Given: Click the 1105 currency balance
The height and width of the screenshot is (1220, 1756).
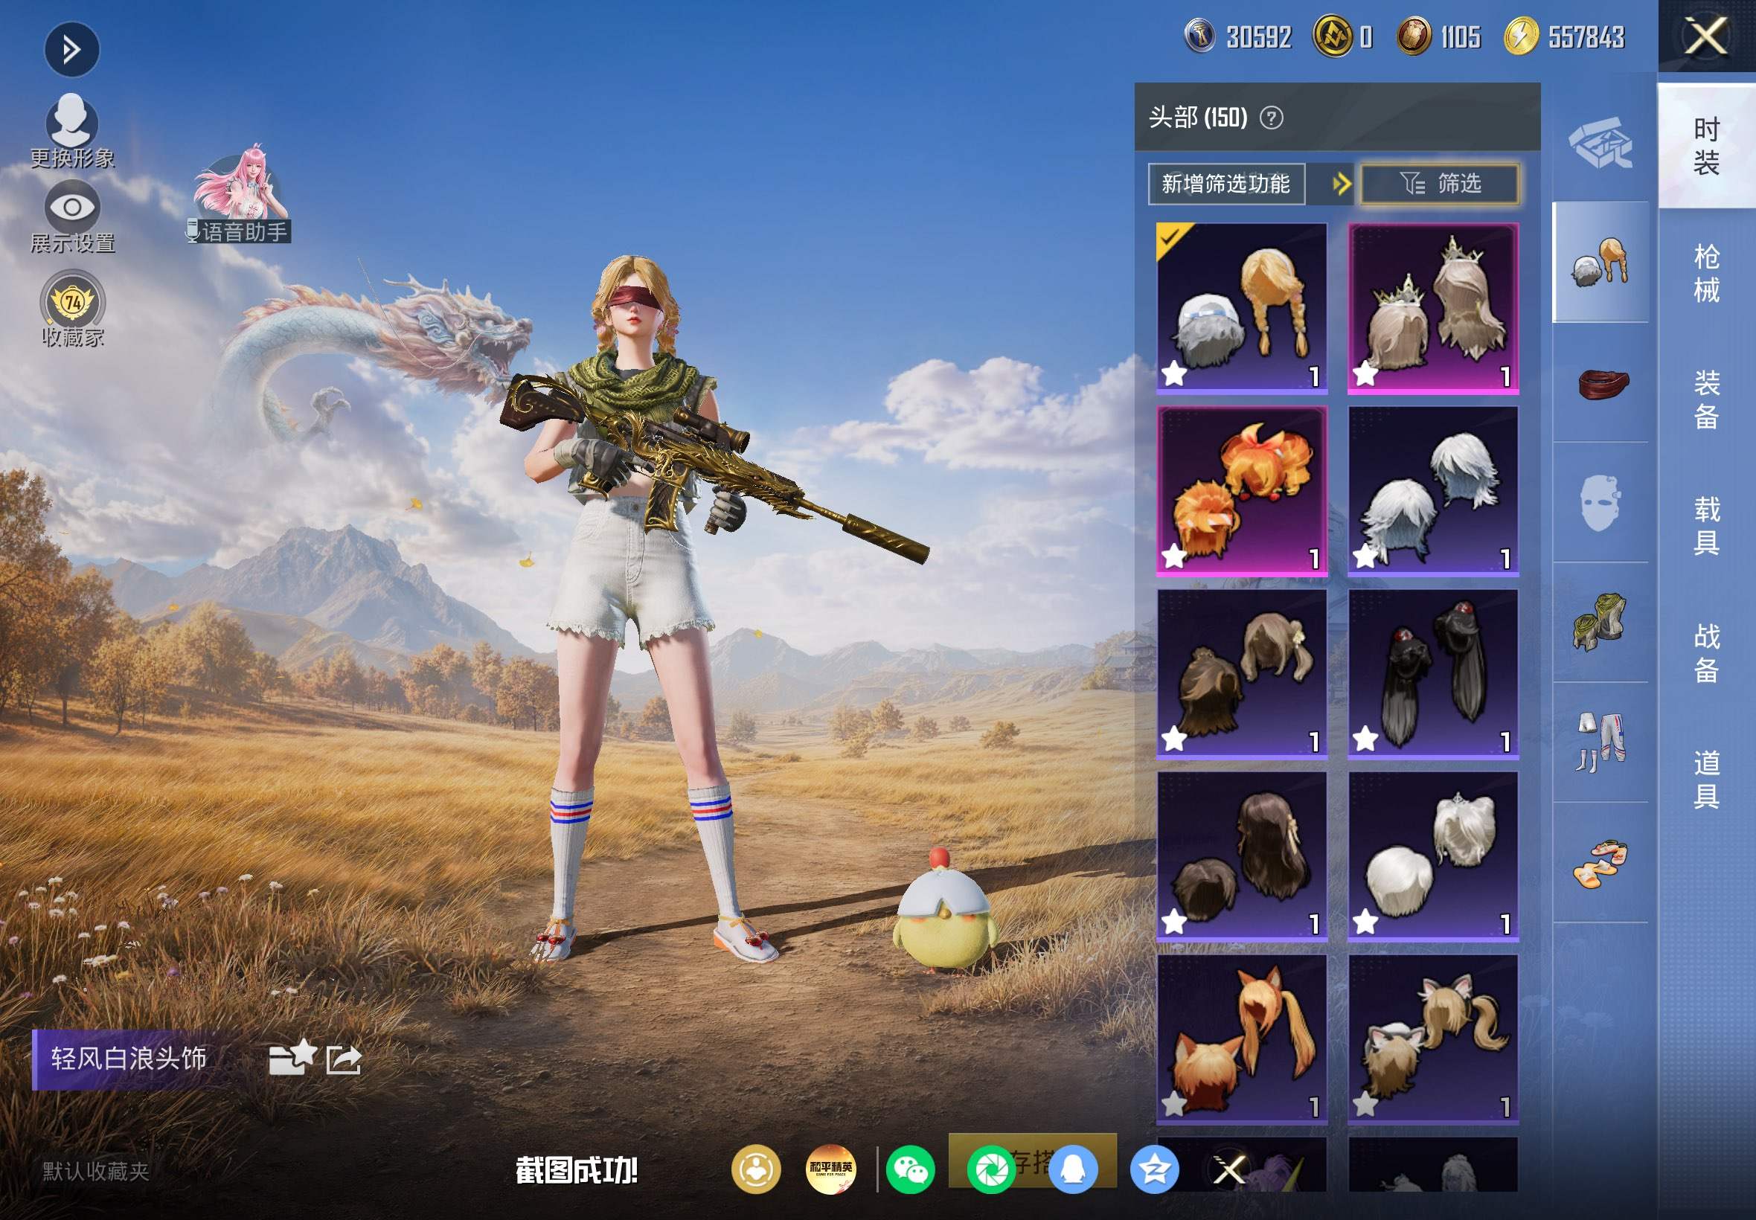Looking at the screenshot, I should tap(1461, 36).
